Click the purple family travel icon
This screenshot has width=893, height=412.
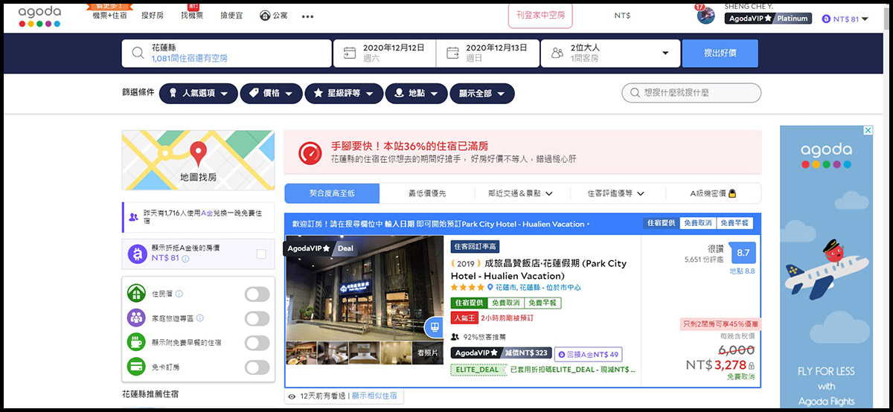click(136, 318)
